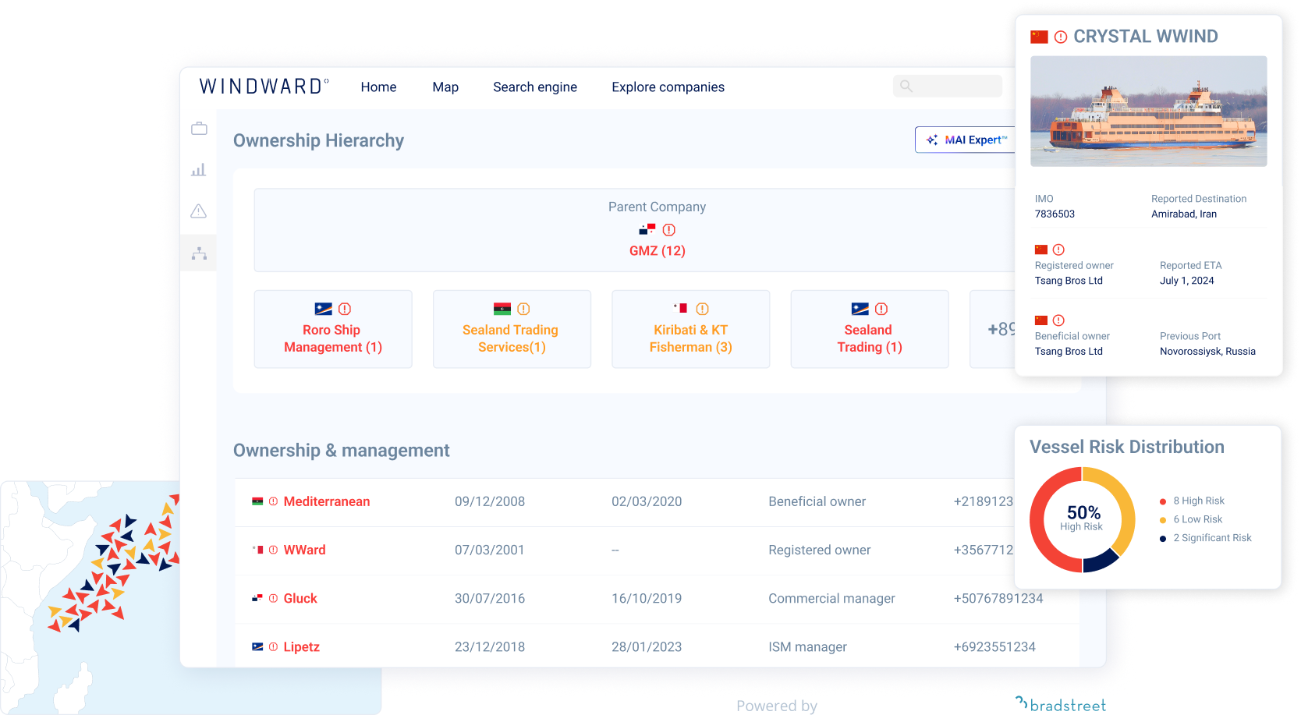This screenshot has width=1301, height=715.
Task: Open Sealand Trading (1) card
Action: point(870,329)
